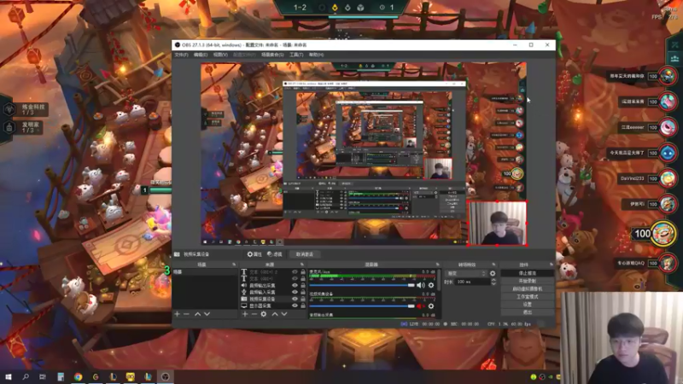The width and height of the screenshot is (683, 384).
Task: Remove selected scene with minus icon
Action: tap(186, 314)
